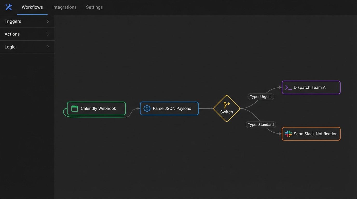Click the 'Send Slack Notification' node title
357x199 pixels.
pos(315,134)
